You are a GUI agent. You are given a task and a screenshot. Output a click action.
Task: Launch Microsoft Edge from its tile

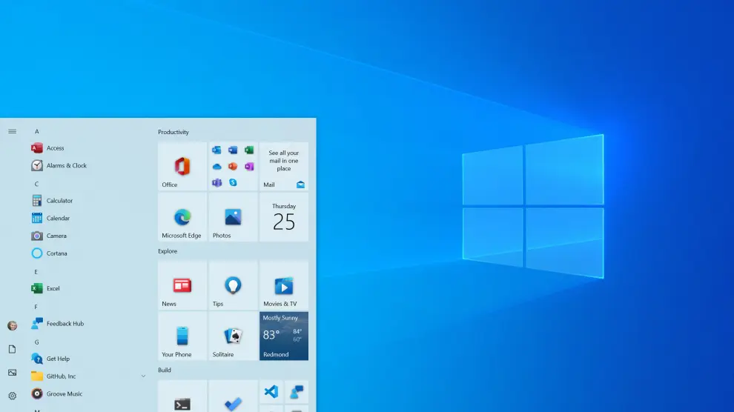[182, 217]
